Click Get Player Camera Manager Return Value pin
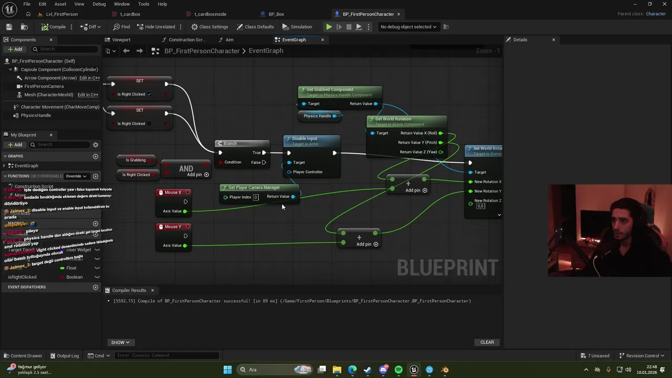The height and width of the screenshot is (378, 672). (293, 197)
